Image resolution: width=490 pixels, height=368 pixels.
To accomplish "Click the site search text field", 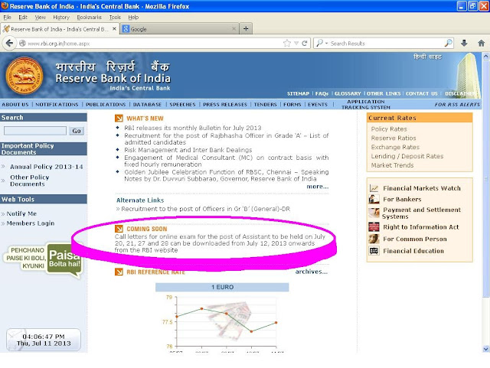I will coord(35,131).
